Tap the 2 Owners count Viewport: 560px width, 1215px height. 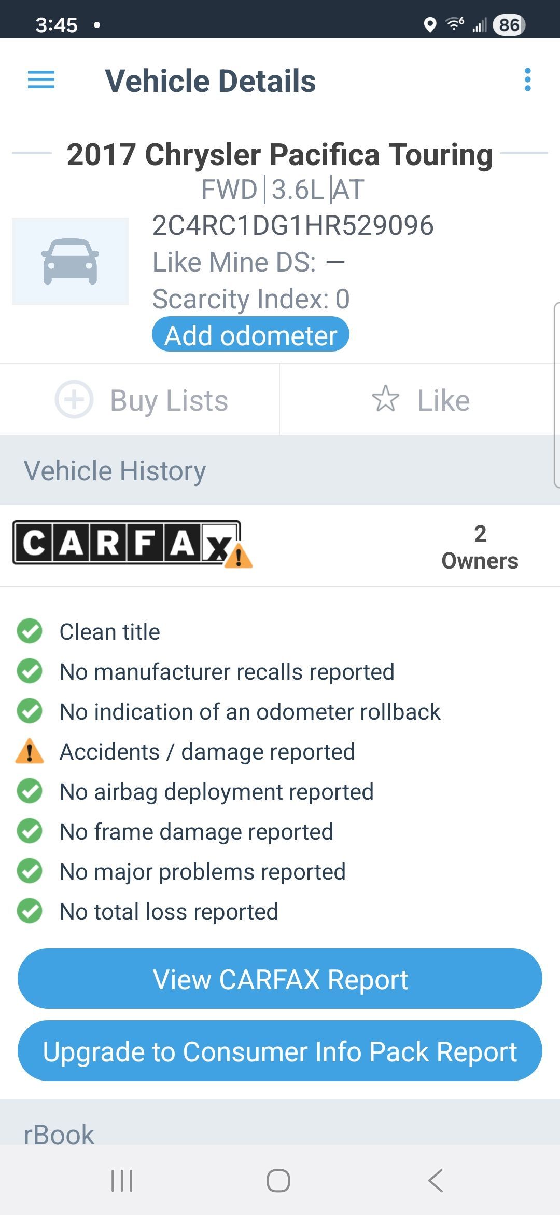point(480,547)
